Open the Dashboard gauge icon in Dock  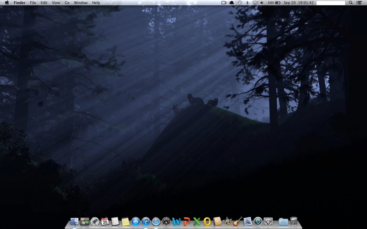pyautogui.click(x=166, y=221)
